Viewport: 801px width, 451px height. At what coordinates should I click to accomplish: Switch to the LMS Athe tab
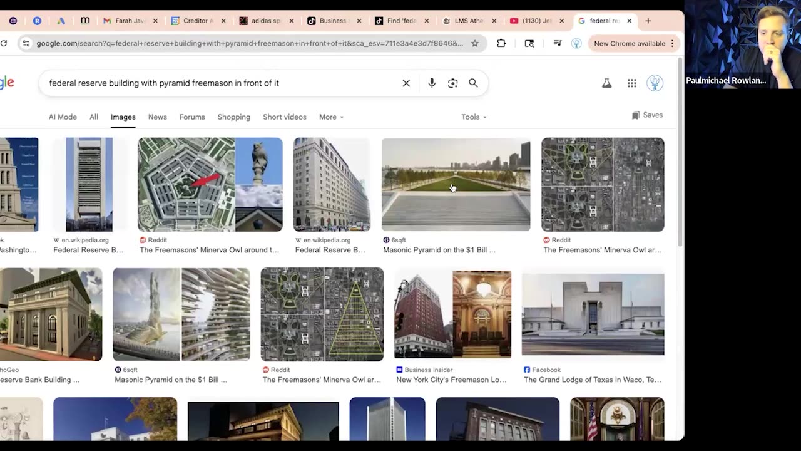pos(468,21)
